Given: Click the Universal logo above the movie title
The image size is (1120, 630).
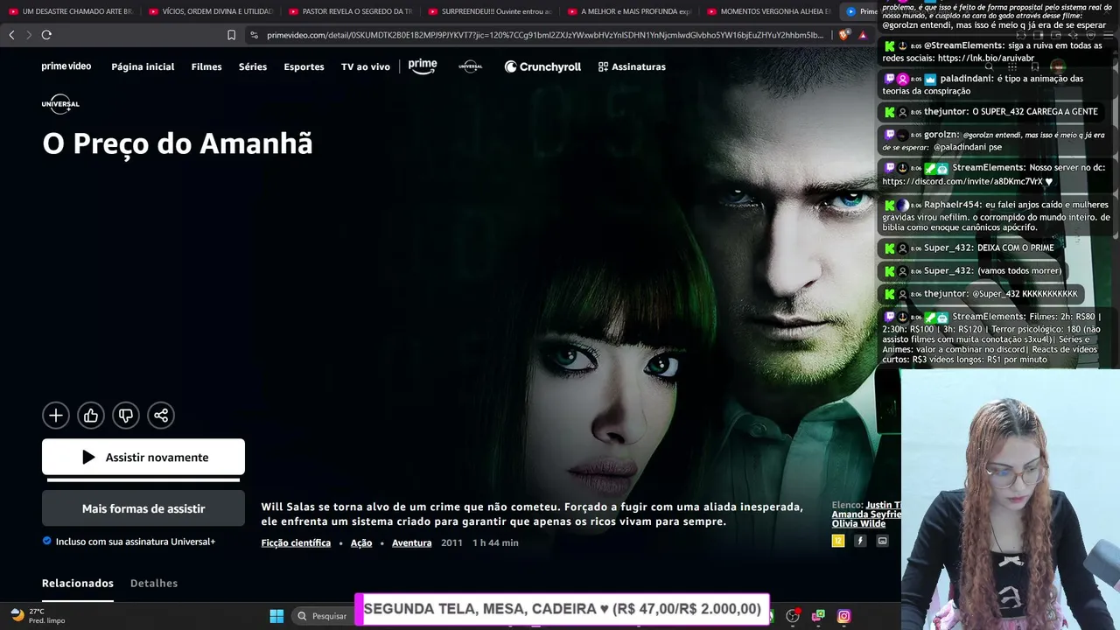Looking at the screenshot, I should (x=60, y=104).
